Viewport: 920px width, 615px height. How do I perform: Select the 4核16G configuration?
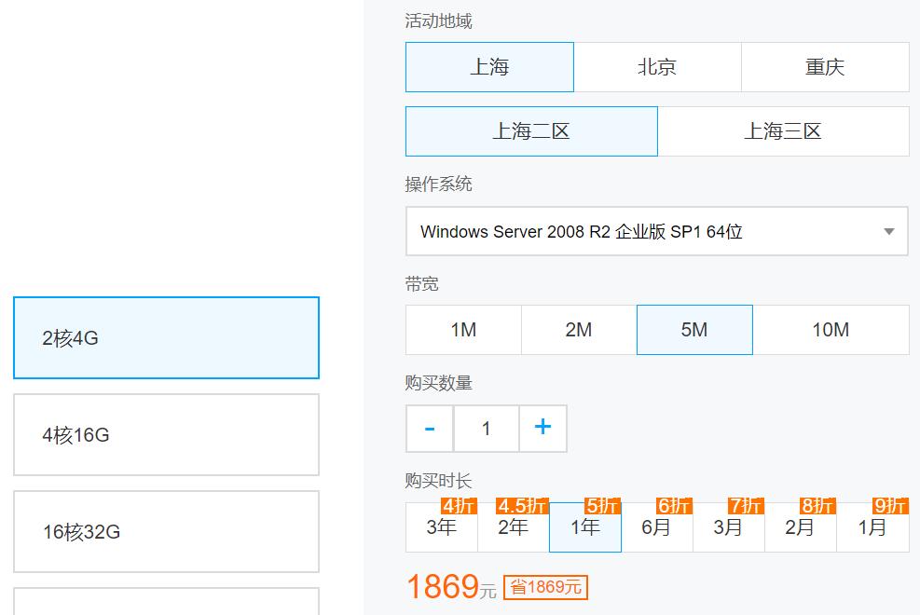(x=165, y=434)
